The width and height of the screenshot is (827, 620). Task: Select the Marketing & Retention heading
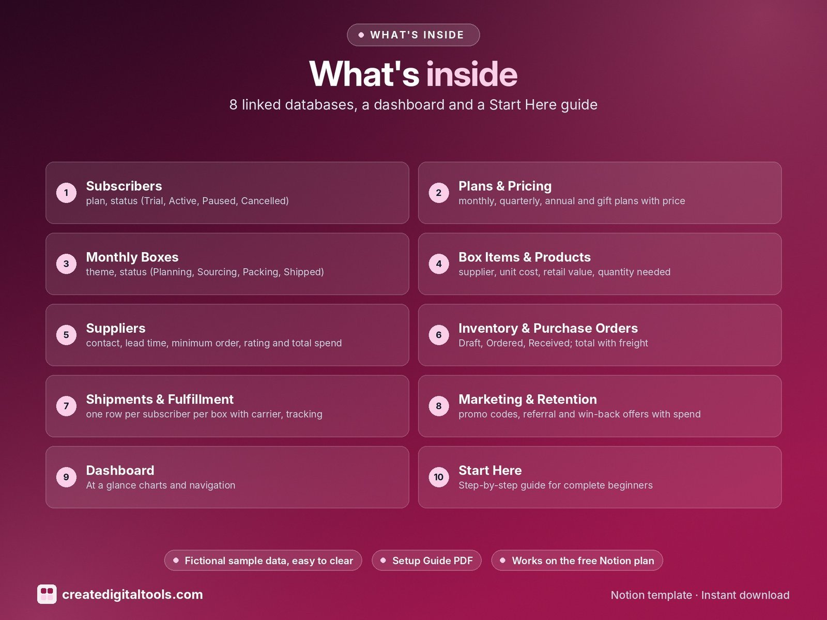pyautogui.click(x=528, y=399)
